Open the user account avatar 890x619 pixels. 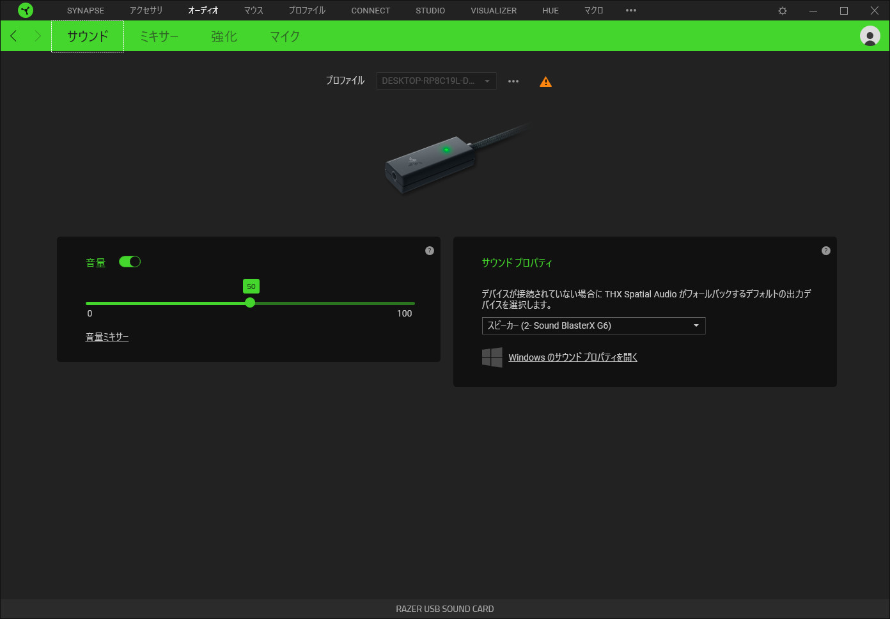click(870, 36)
